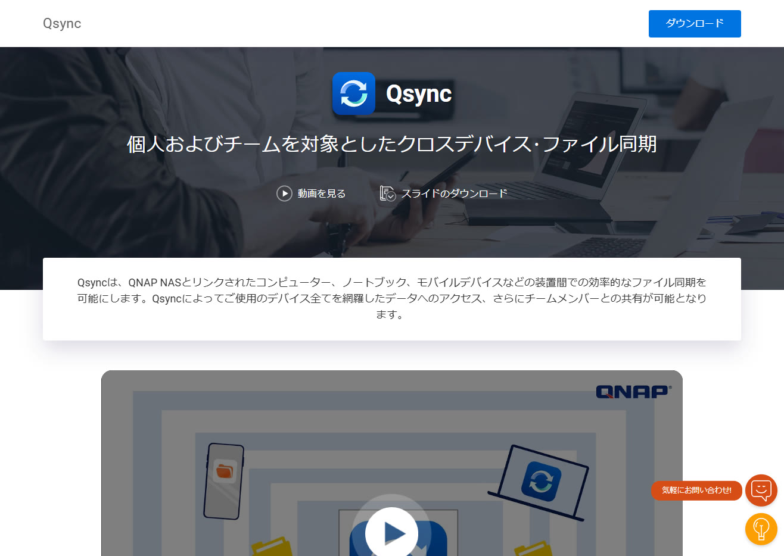Open the 気軽にお問い合わせ! chat label
Screen dimensions: 784x556
tap(696, 491)
